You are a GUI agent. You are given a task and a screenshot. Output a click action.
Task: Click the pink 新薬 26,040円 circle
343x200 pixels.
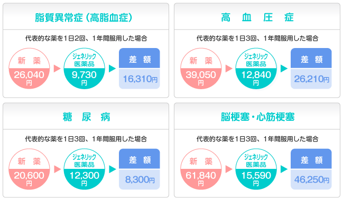[x=29, y=69]
